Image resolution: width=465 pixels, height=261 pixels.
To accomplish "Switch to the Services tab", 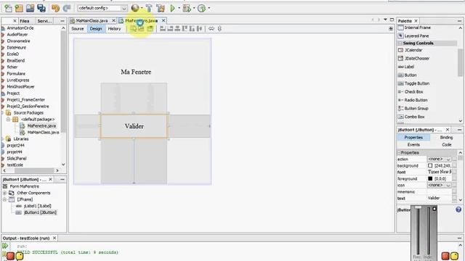I will pos(44,21).
